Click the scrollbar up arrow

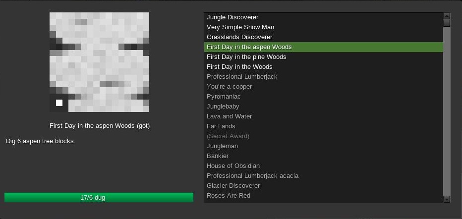(x=447, y=16)
